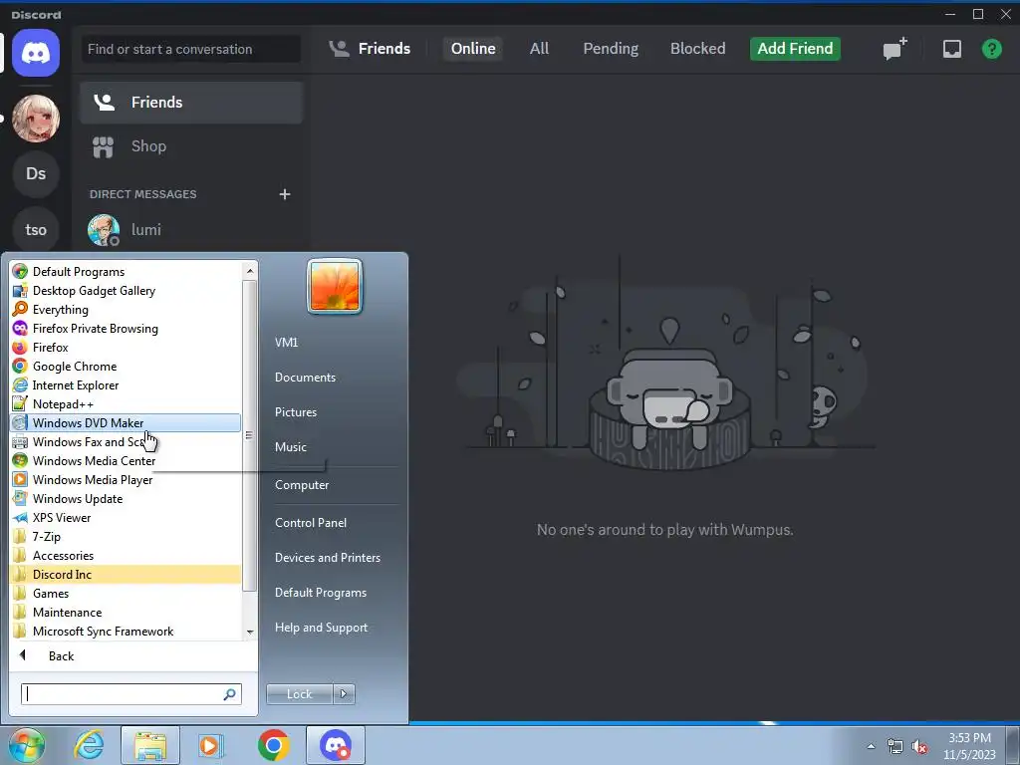Open the anime avatar server

point(36,119)
